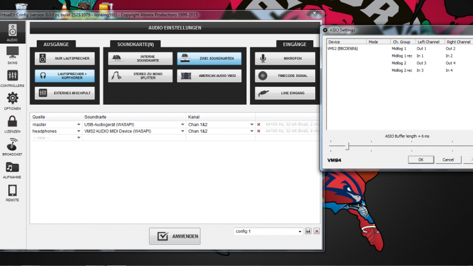This screenshot has height=266, width=473.
Task: Delete config 1 with red X icon
Action: pyautogui.click(x=316, y=231)
